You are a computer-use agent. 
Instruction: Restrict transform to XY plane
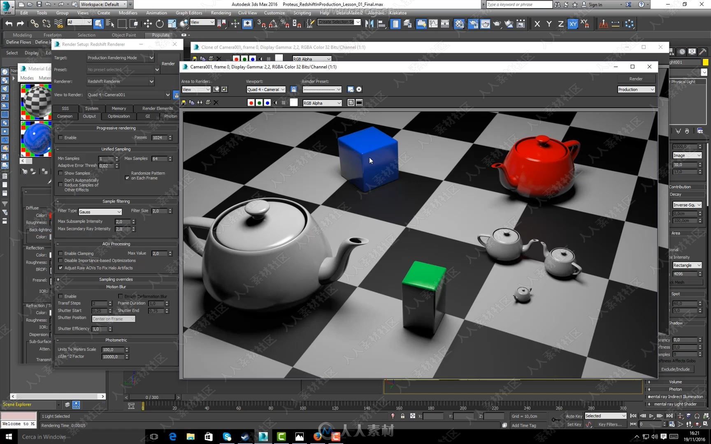click(572, 24)
